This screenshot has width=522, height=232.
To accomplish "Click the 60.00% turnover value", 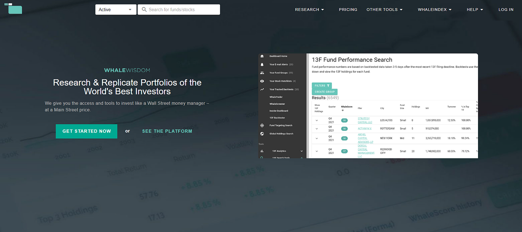I will [451, 151].
